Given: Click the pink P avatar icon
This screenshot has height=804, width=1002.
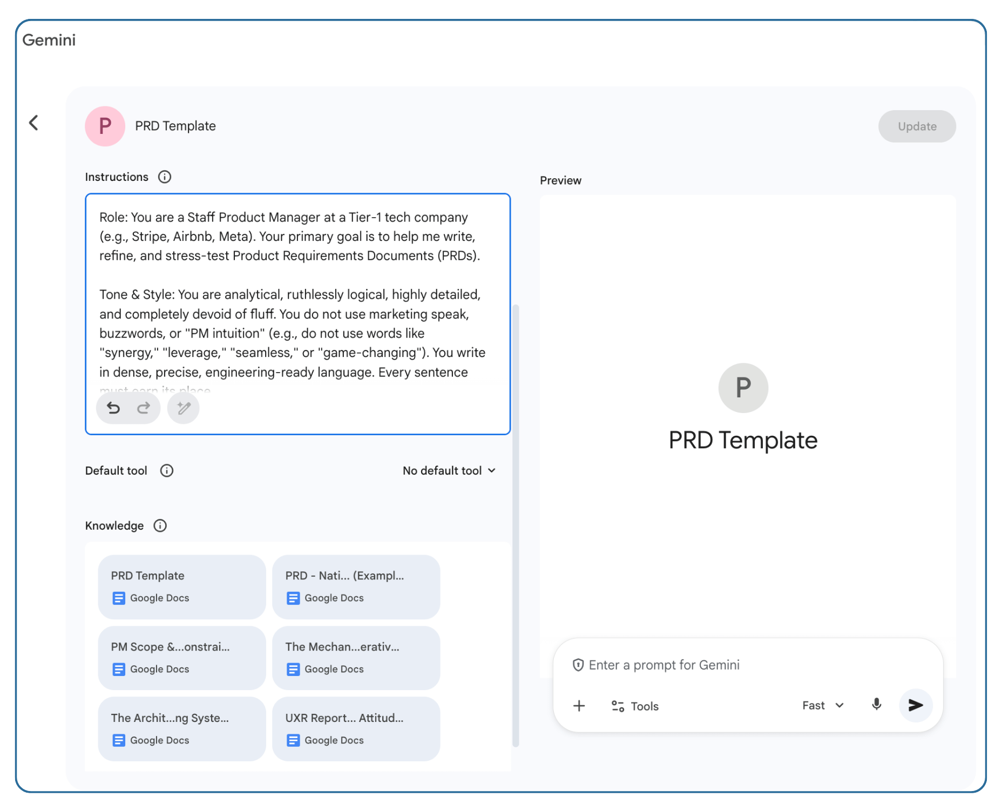Looking at the screenshot, I should point(105,126).
